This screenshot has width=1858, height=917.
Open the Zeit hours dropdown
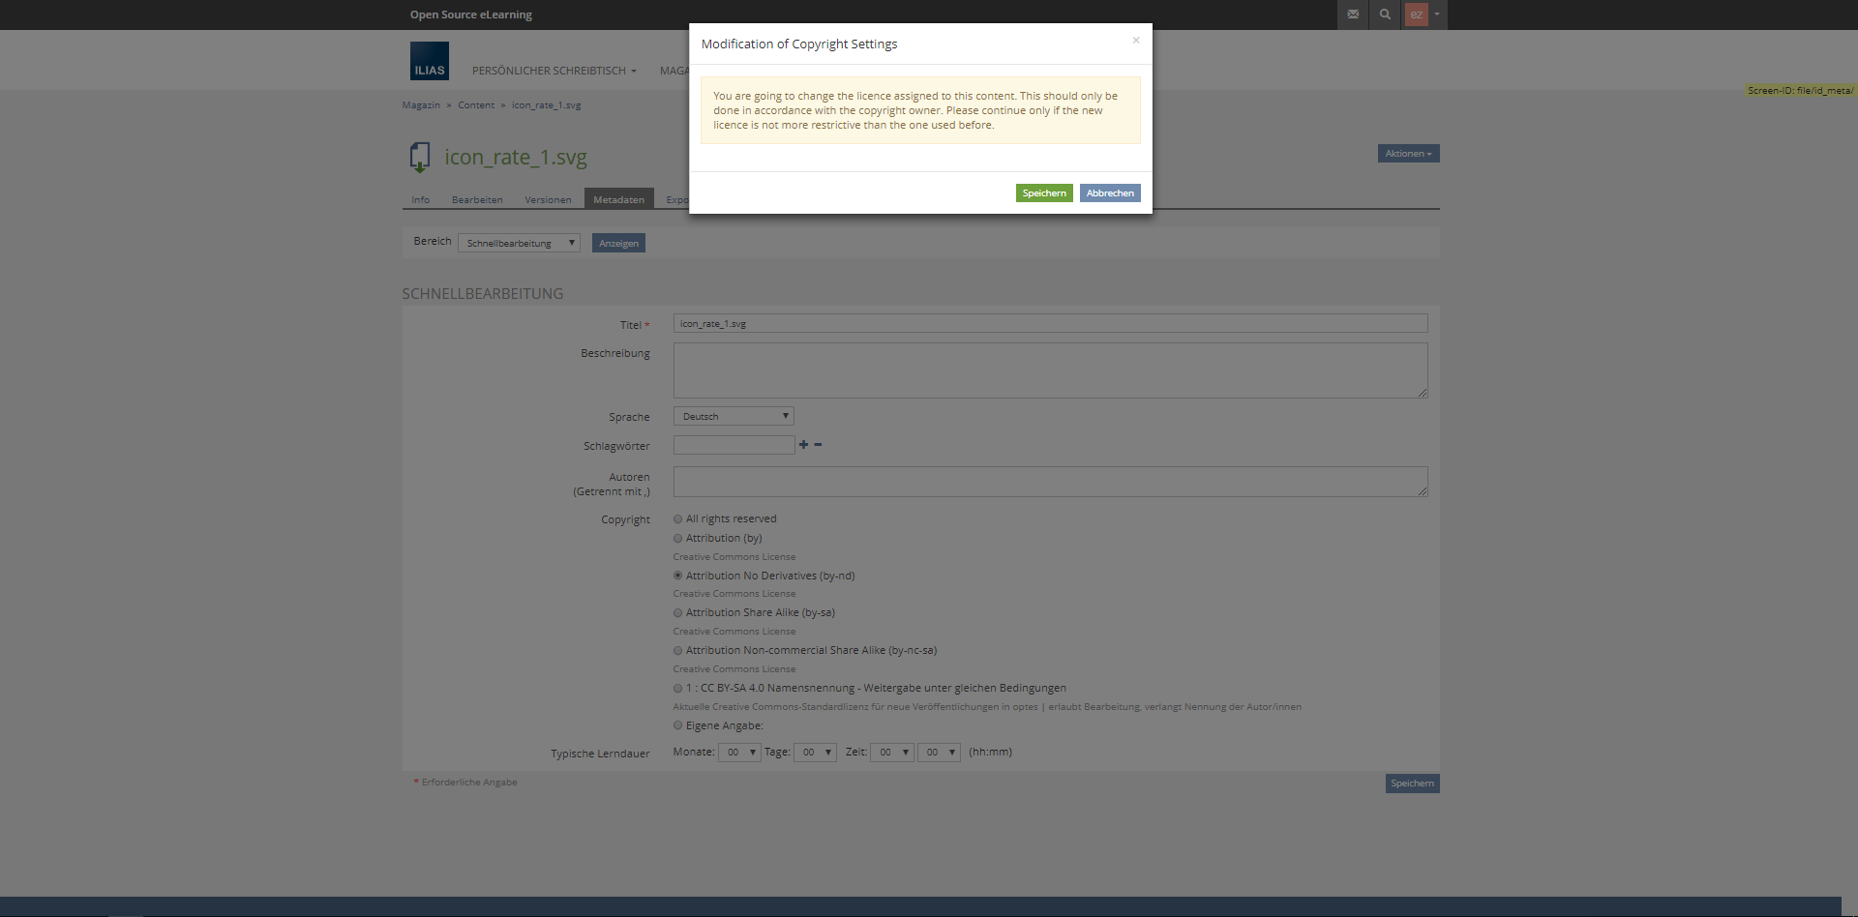(891, 753)
